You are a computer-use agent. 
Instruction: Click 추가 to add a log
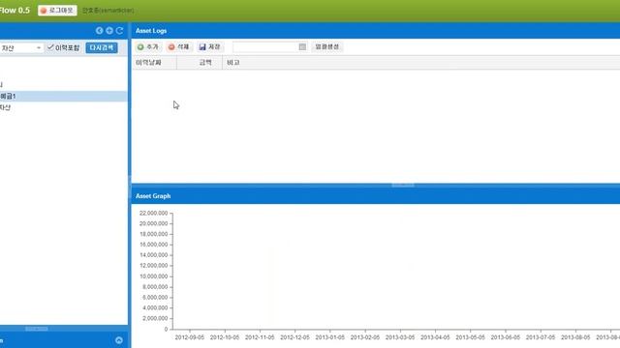(148, 47)
